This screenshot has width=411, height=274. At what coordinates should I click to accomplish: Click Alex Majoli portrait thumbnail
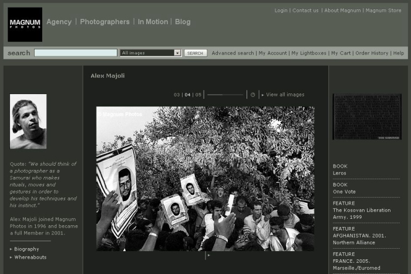coord(28,122)
